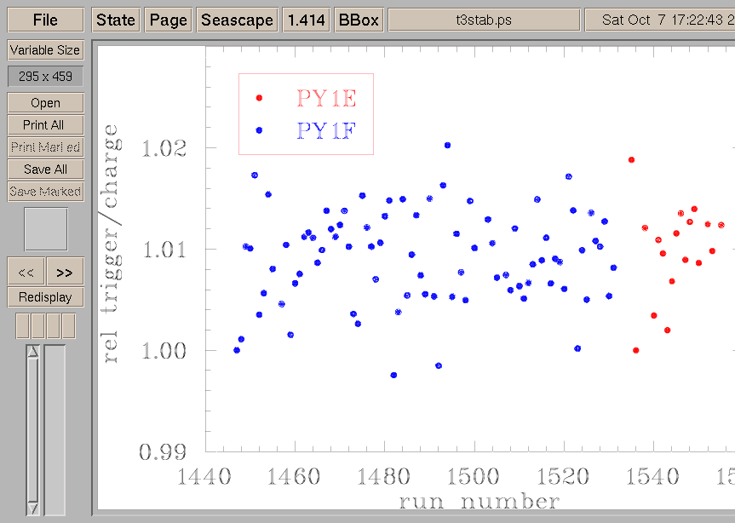
Task: Open the State menu
Action: coord(116,20)
